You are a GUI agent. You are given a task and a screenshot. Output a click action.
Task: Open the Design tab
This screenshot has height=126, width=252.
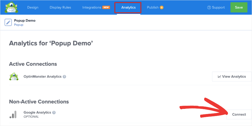coord(33,7)
